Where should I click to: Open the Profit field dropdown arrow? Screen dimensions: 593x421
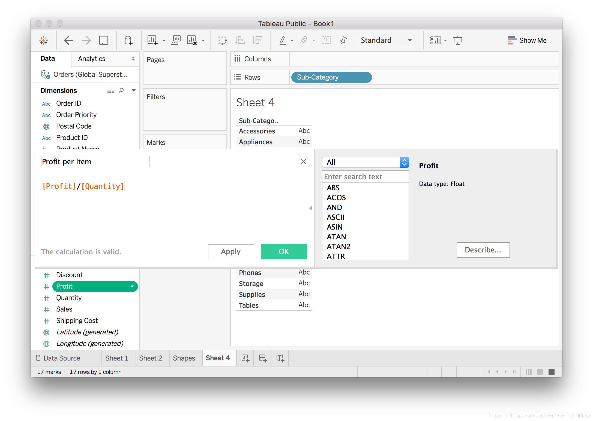click(132, 286)
